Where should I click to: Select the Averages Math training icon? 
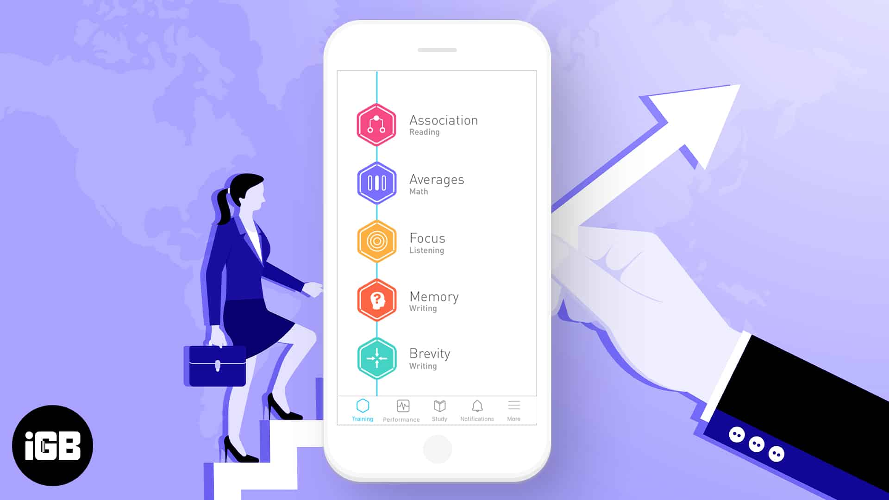point(376,182)
